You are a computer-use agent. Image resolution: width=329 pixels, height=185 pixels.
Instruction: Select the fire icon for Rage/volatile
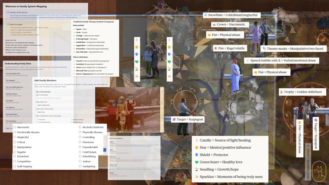[216, 48]
